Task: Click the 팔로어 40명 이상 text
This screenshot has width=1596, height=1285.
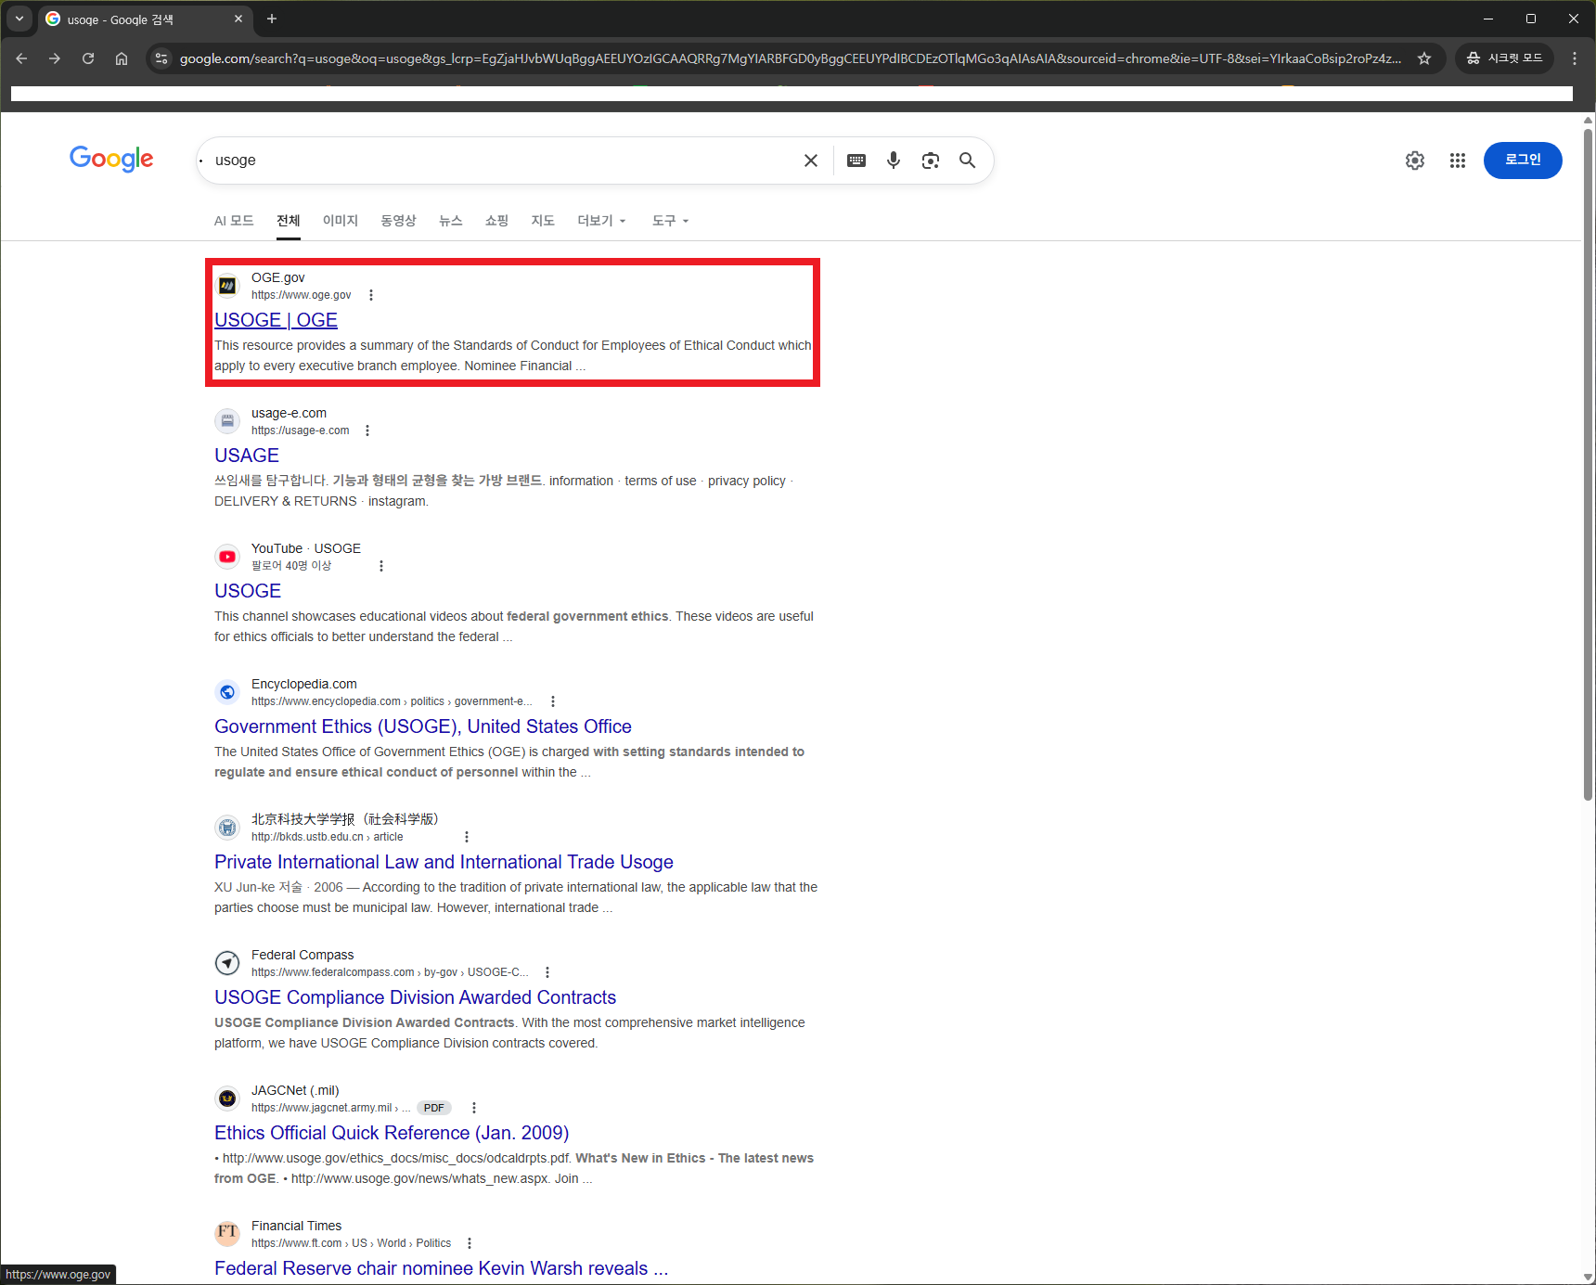Action: 291,566
